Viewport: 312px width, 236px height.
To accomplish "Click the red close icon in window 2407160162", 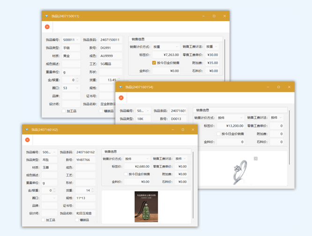I will click(x=28, y=140).
